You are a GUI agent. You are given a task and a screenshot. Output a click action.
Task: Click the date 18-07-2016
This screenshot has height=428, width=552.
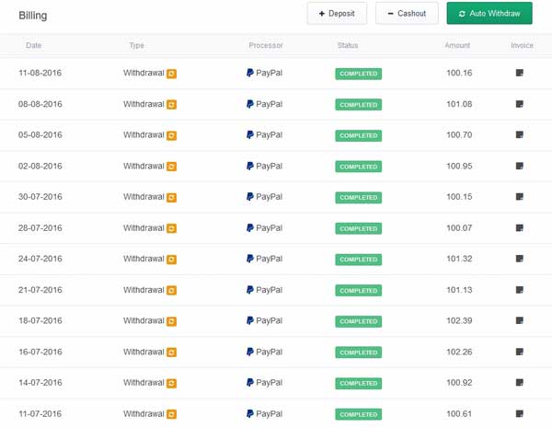click(40, 320)
